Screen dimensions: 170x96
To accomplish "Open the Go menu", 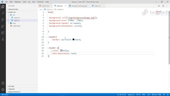I will (29, 2).
